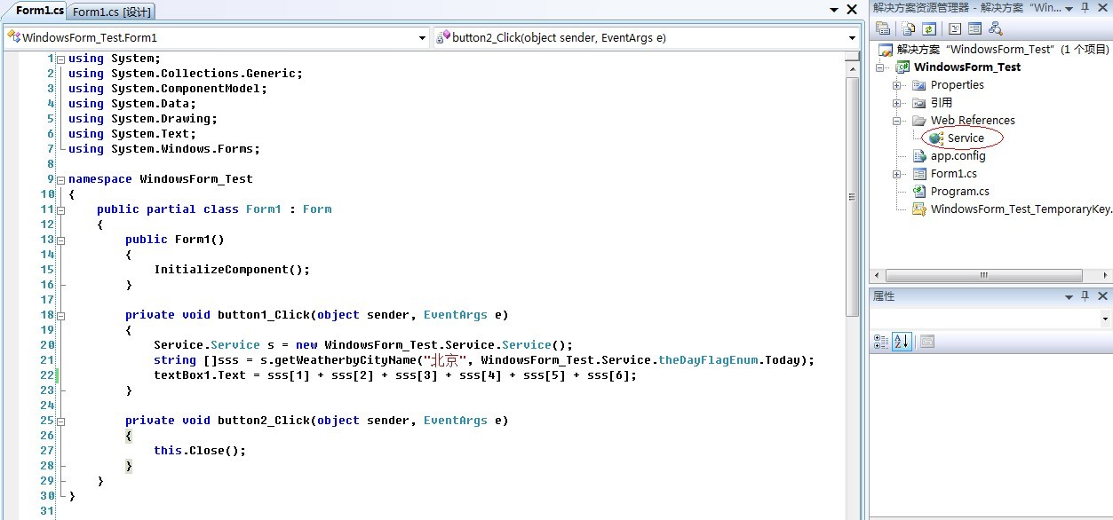Toggle categorized view in the properties panel
Viewport: 1113px width, 520px height.
click(x=881, y=342)
